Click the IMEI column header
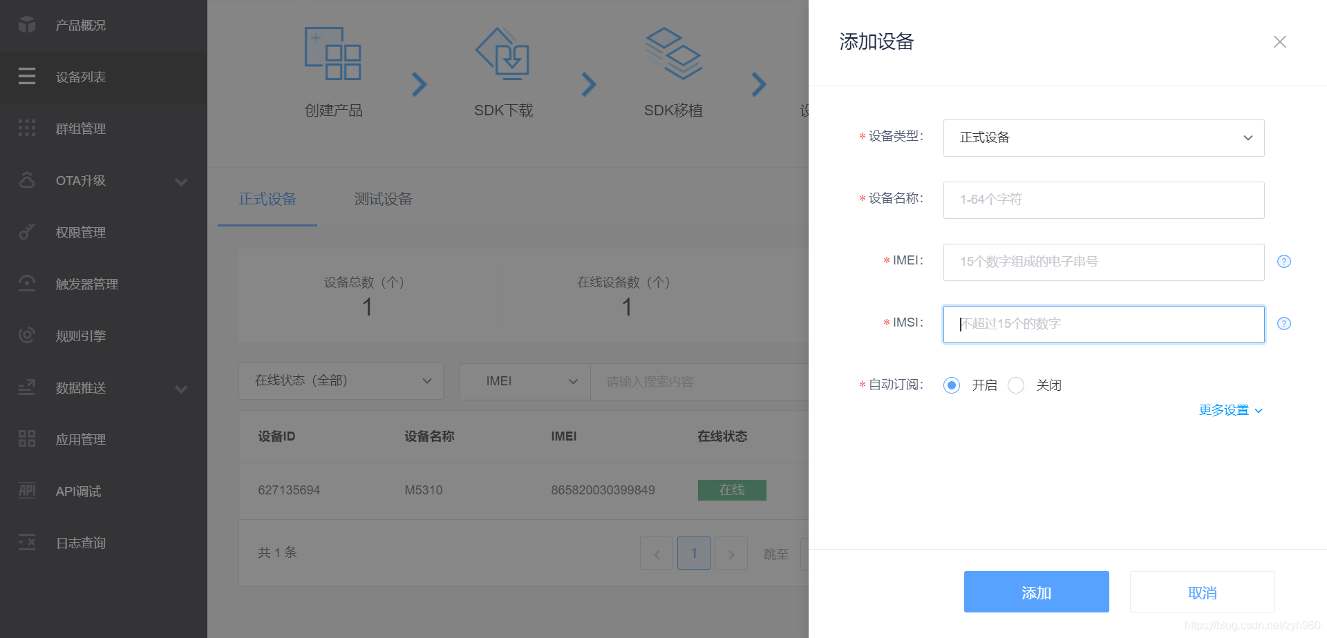Screen dimensions: 1327x638 coord(564,436)
